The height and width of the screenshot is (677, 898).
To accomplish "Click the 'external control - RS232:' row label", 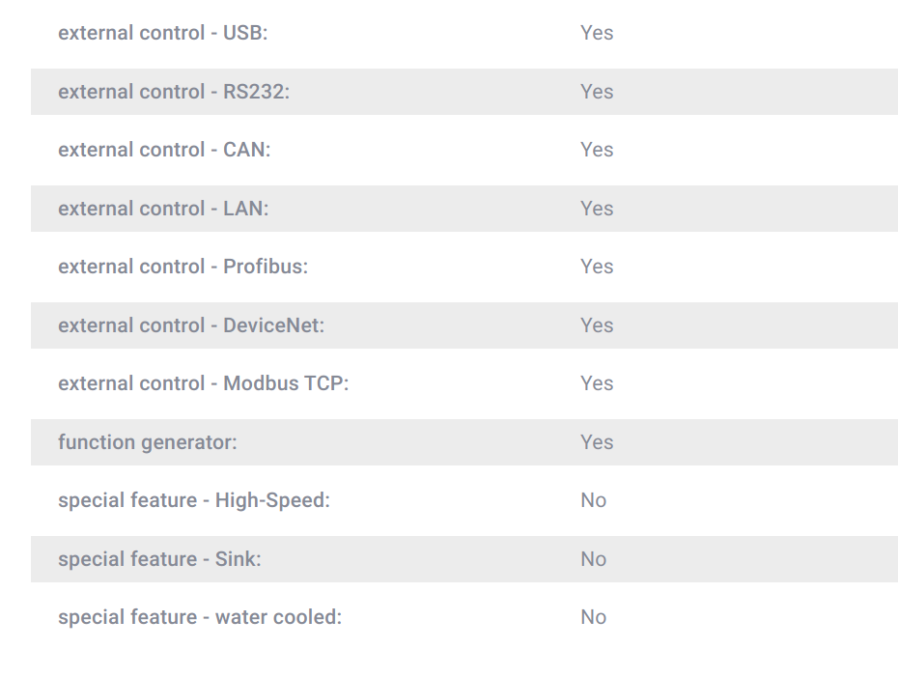I will [174, 92].
